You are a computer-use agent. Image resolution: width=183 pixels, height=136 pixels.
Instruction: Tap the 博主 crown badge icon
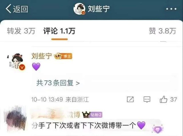pyautogui.click(x=63, y=56)
